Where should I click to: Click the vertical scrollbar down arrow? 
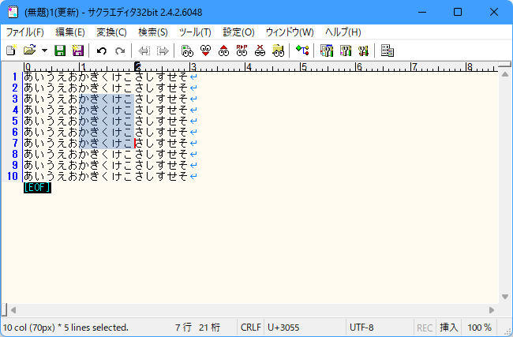point(505,297)
